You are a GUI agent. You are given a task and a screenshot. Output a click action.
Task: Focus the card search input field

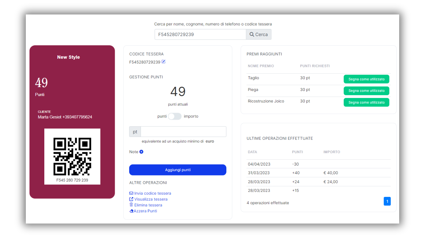point(200,34)
